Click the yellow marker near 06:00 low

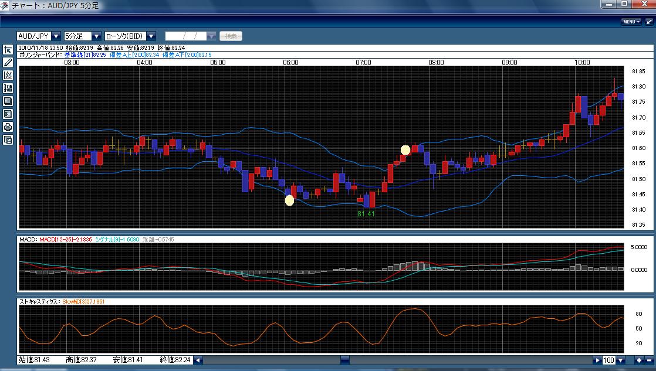(x=289, y=200)
